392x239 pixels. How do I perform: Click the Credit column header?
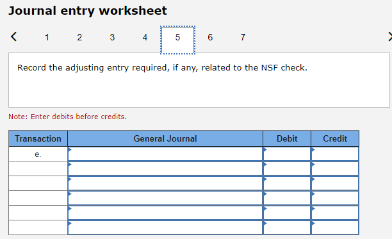tap(335, 138)
